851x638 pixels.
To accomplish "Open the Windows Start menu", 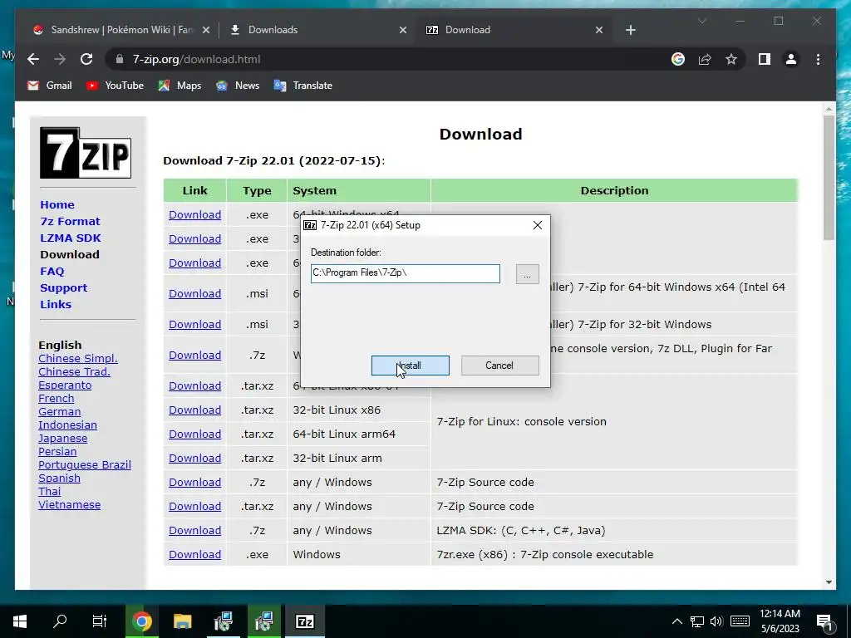I will click(20, 621).
